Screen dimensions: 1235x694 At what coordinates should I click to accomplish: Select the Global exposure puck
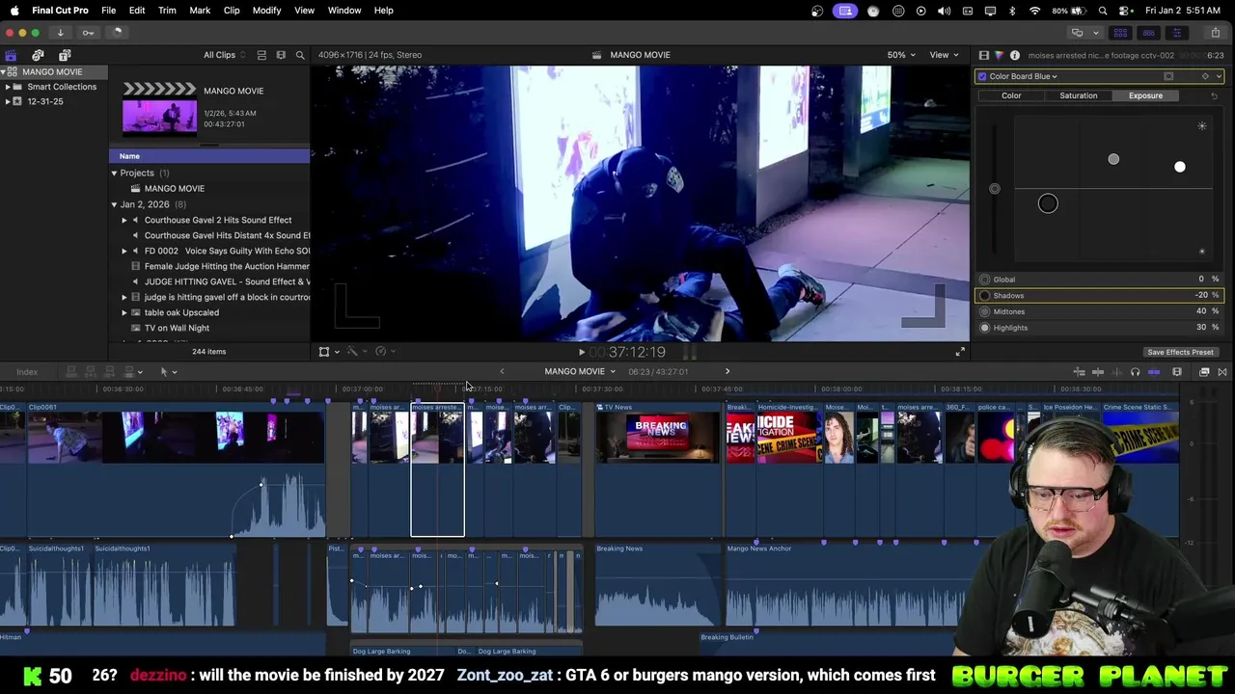[995, 189]
